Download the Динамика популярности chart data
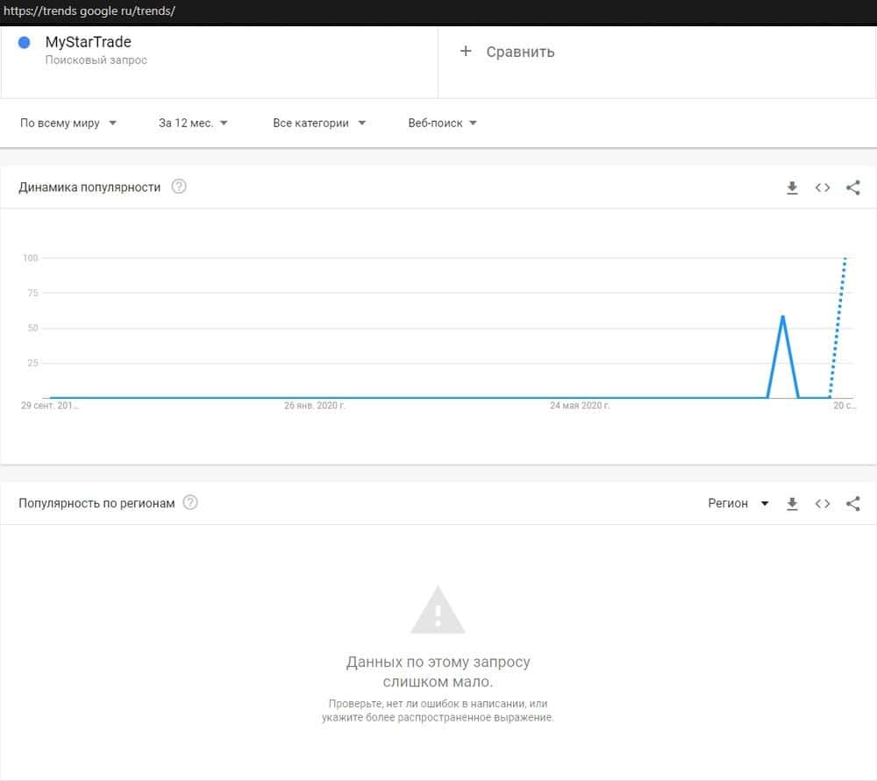This screenshot has height=781, width=877. [x=792, y=188]
